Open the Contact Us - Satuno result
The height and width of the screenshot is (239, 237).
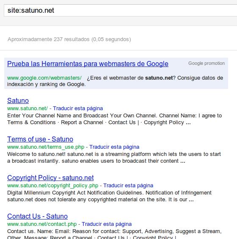pos(37,216)
